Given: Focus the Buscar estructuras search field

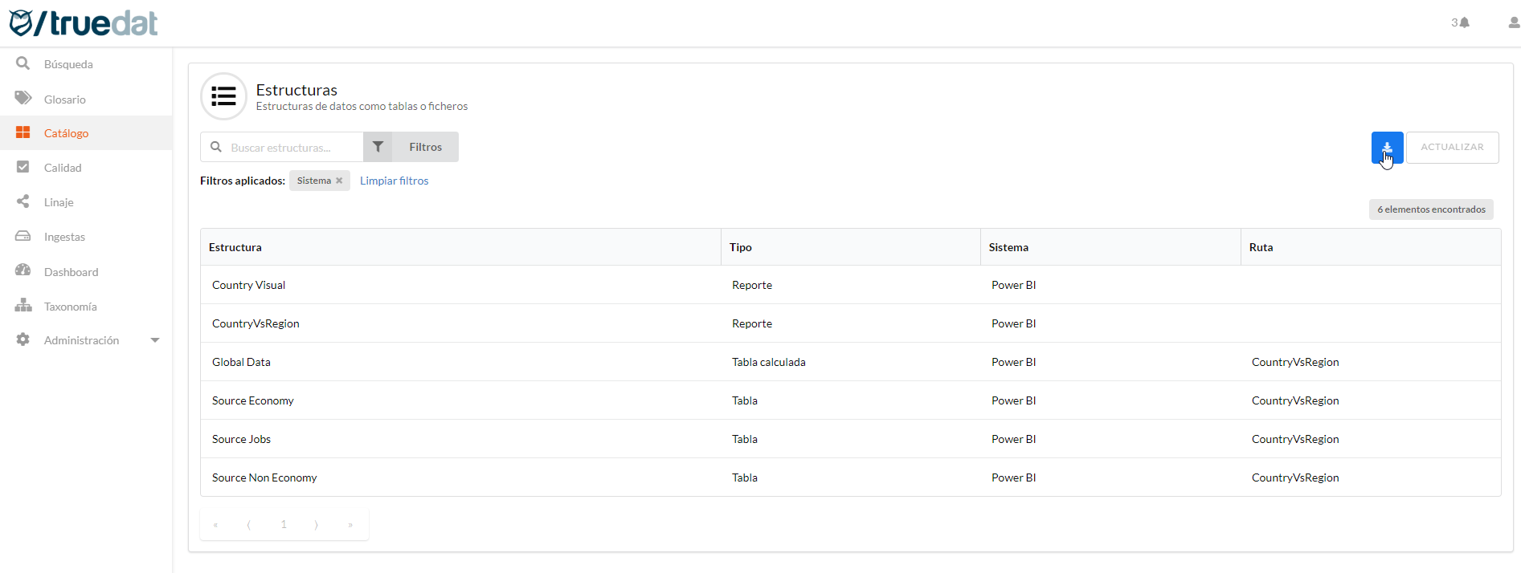Looking at the screenshot, I should tap(289, 148).
